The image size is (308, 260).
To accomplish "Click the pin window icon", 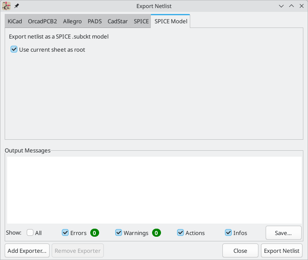I will coord(17,6).
